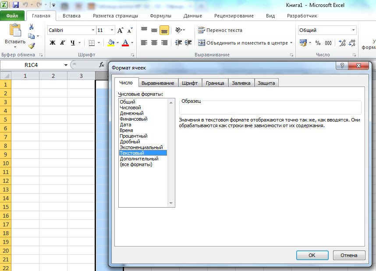Open the Name Box dropdown arrow
The height and width of the screenshot is (271, 376).
coord(66,65)
